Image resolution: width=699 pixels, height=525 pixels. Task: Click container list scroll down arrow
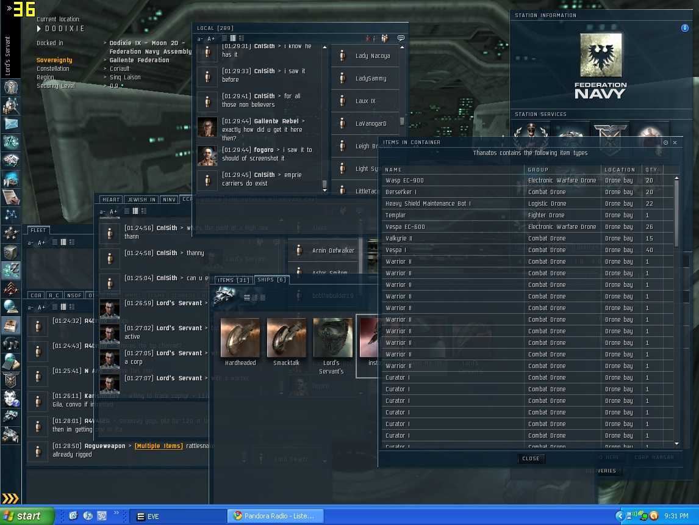[x=676, y=443]
